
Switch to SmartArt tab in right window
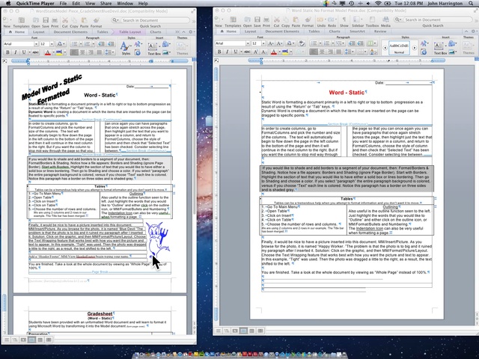[357, 31]
